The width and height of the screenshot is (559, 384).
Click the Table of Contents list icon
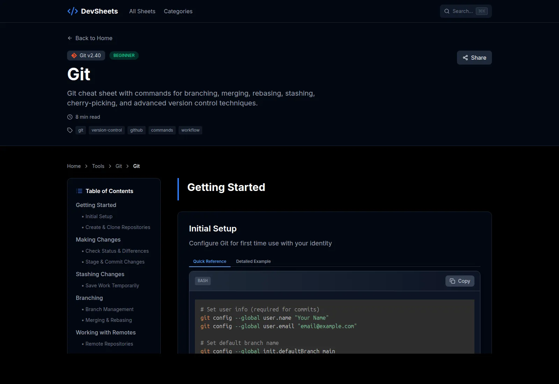point(79,191)
